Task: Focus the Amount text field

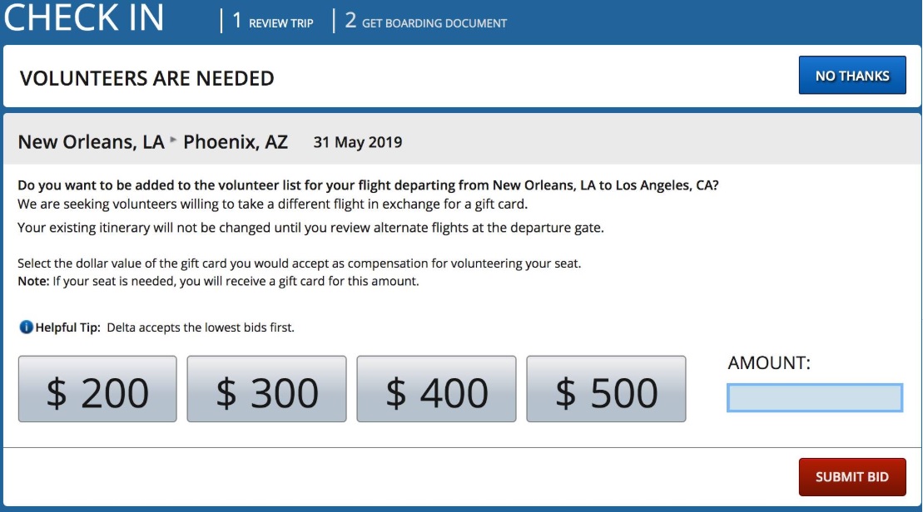Action: [x=815, y=398]
